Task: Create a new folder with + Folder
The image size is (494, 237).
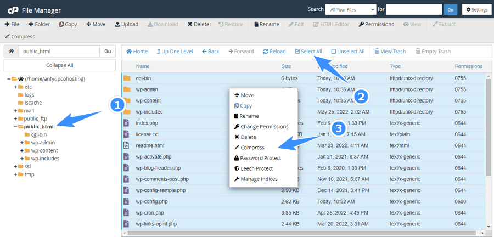Action: click(39, 24)
